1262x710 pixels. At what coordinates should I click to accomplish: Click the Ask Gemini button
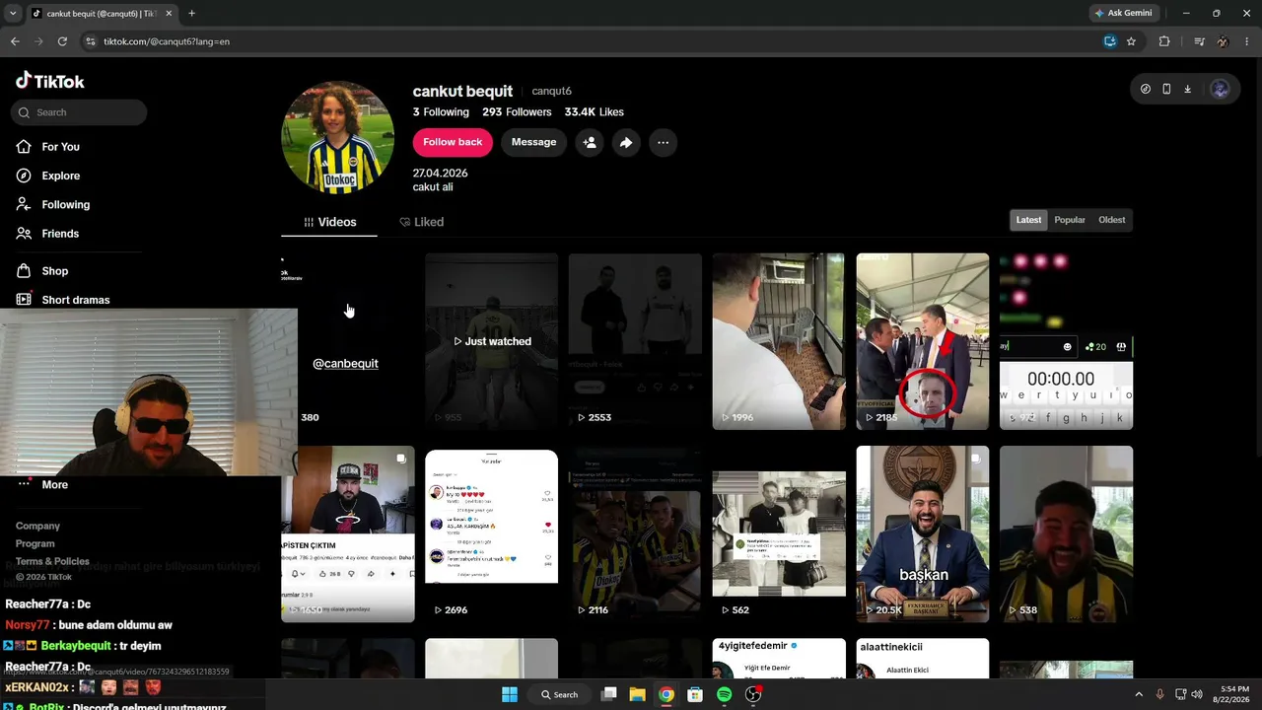1123,14
